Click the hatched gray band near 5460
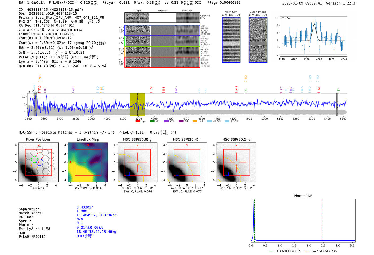This screenshot has height=255, width=374. (337, 104)
